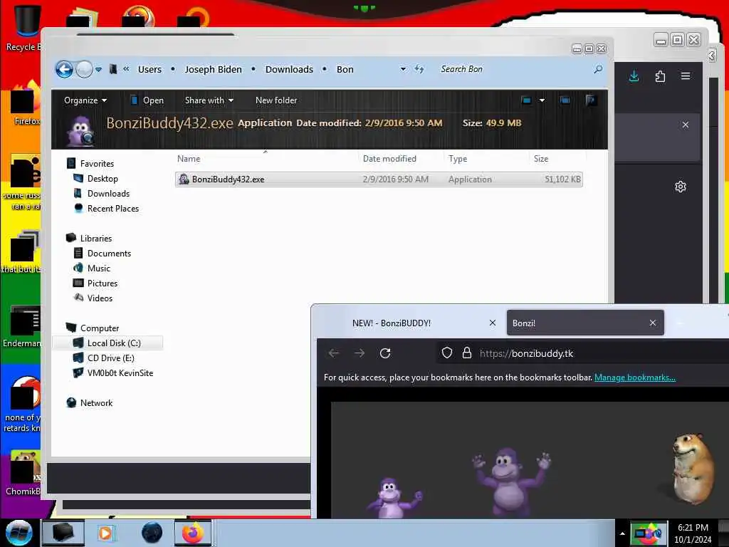Select Users in the address path
The image size is (729, 547).
(150, 69)
